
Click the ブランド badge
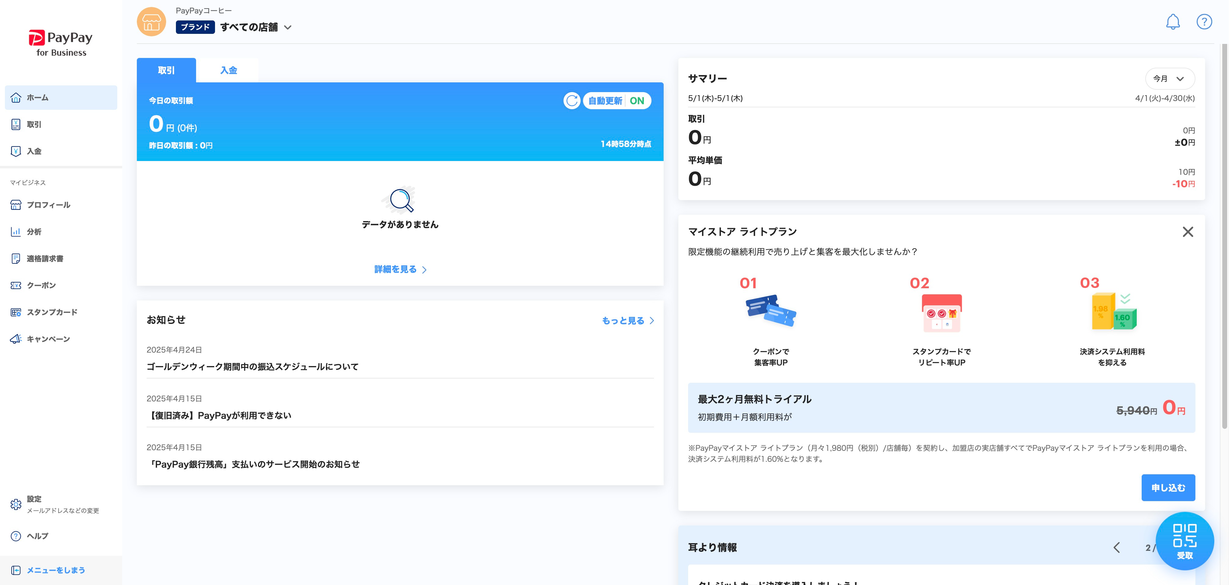195,27
